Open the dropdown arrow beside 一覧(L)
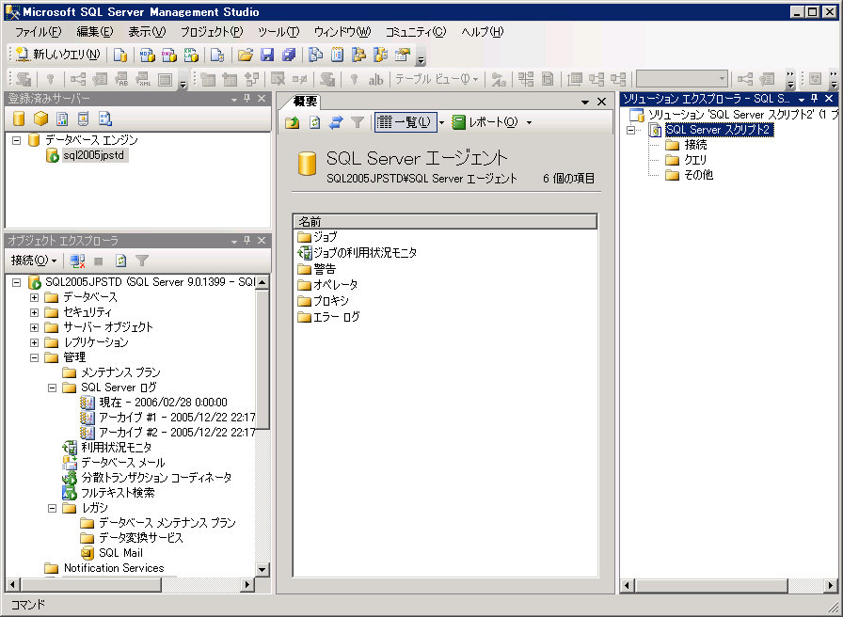The image size is (843, 617). pos(441,122)
